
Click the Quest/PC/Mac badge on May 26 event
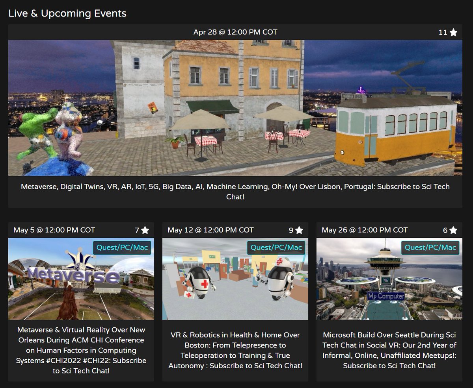[x=430, y=248]
